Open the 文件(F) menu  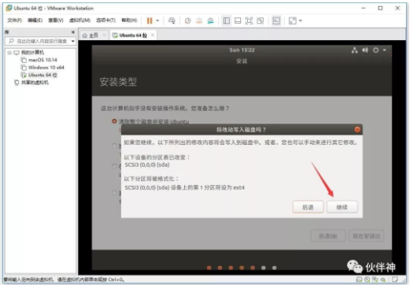[x=14, y=20]
